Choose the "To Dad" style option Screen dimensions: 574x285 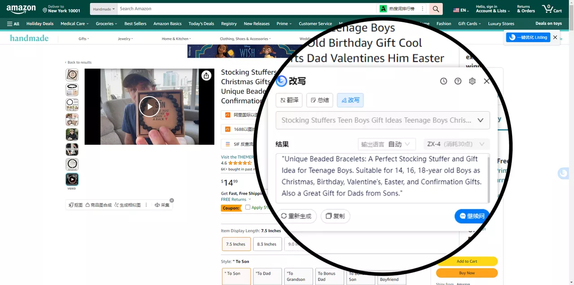tap(267, 276)
